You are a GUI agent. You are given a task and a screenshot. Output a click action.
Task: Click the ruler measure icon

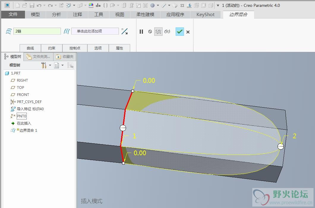(164, 5)
